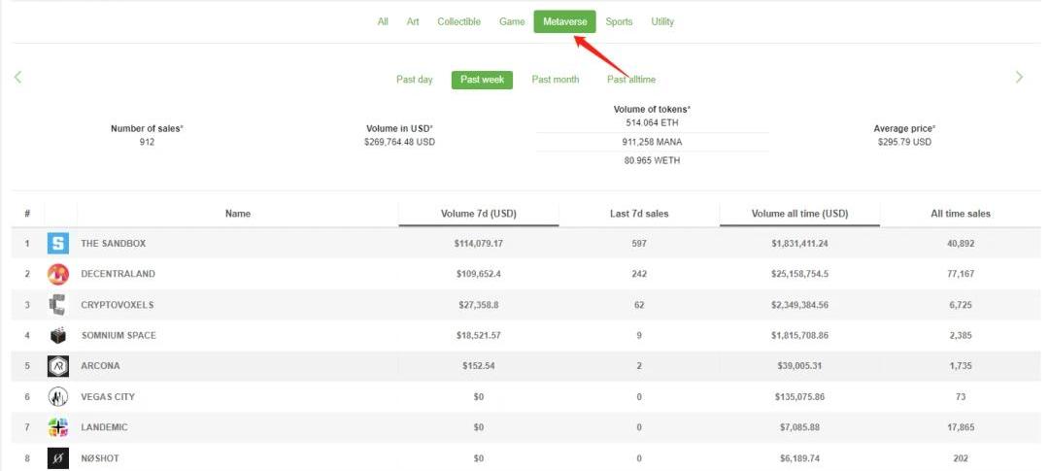
Task: Open the Cryptovoxels logo icon
Action: click(x=58, y=305)
